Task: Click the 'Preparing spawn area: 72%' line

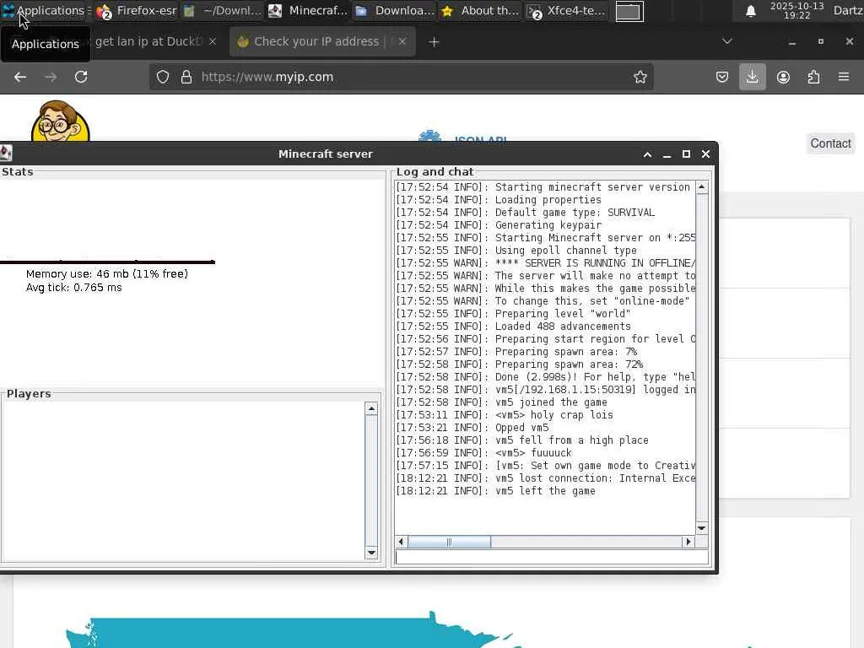Action: click(x=520, y=364)
